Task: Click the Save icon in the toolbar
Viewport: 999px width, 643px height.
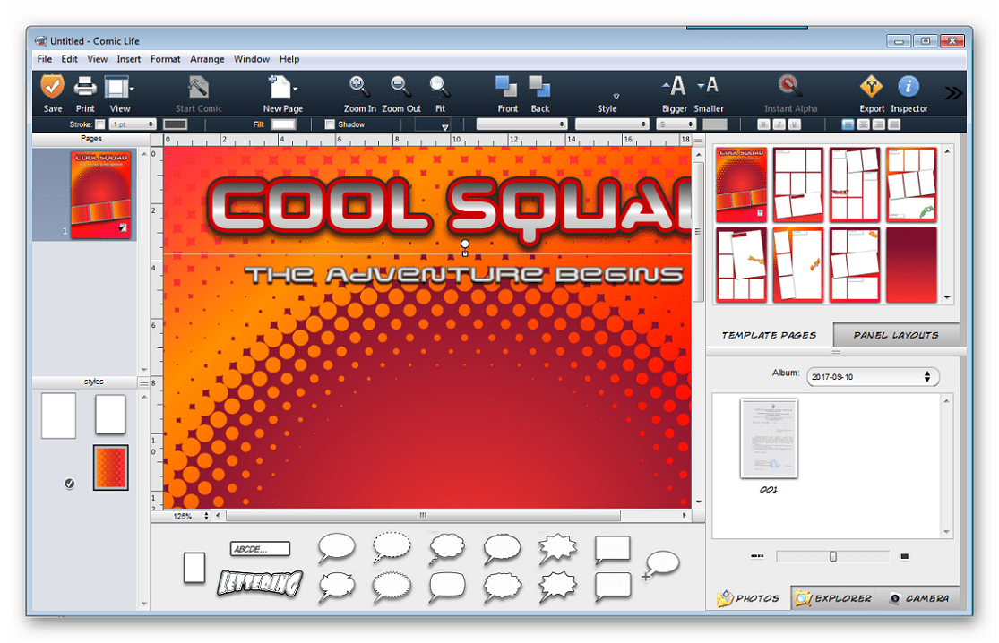Action: pos(53,87)
